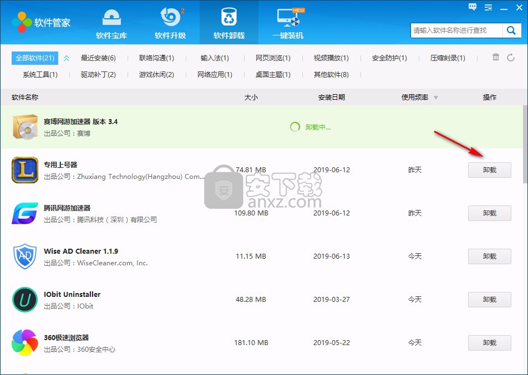Viewport: 528px width, 375px height.
Task: Sort by 大小 column header
Action: 251,97
